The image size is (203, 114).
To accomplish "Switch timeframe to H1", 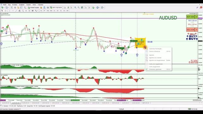I will (54, 11).
